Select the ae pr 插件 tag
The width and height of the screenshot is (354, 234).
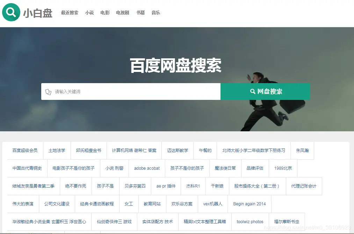[x=166, y=186]
